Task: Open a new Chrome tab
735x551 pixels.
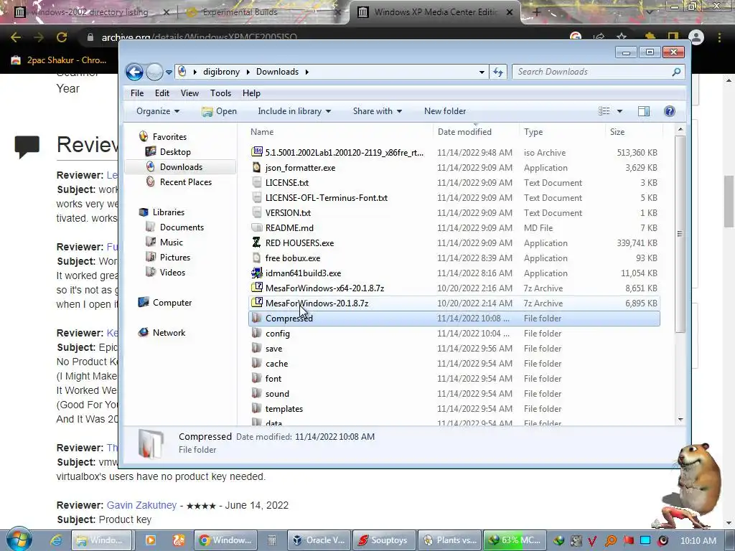Action: pos(537,13)
